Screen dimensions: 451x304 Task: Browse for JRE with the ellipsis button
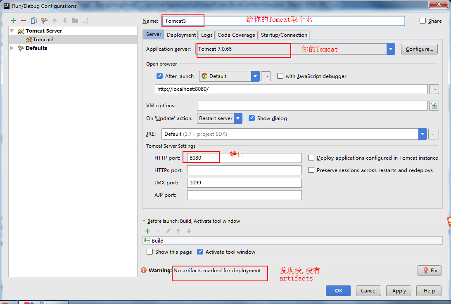pyautogui.click(x=434, y=134)
